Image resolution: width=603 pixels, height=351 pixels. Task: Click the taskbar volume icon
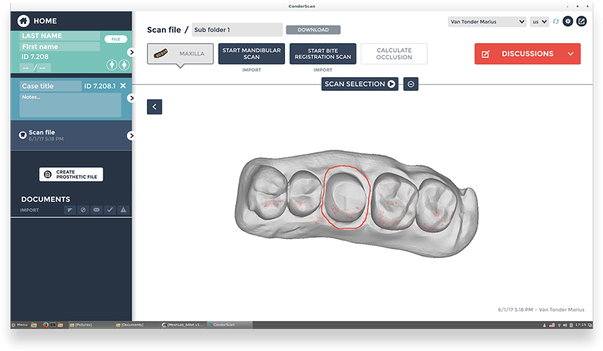[565, 325]
